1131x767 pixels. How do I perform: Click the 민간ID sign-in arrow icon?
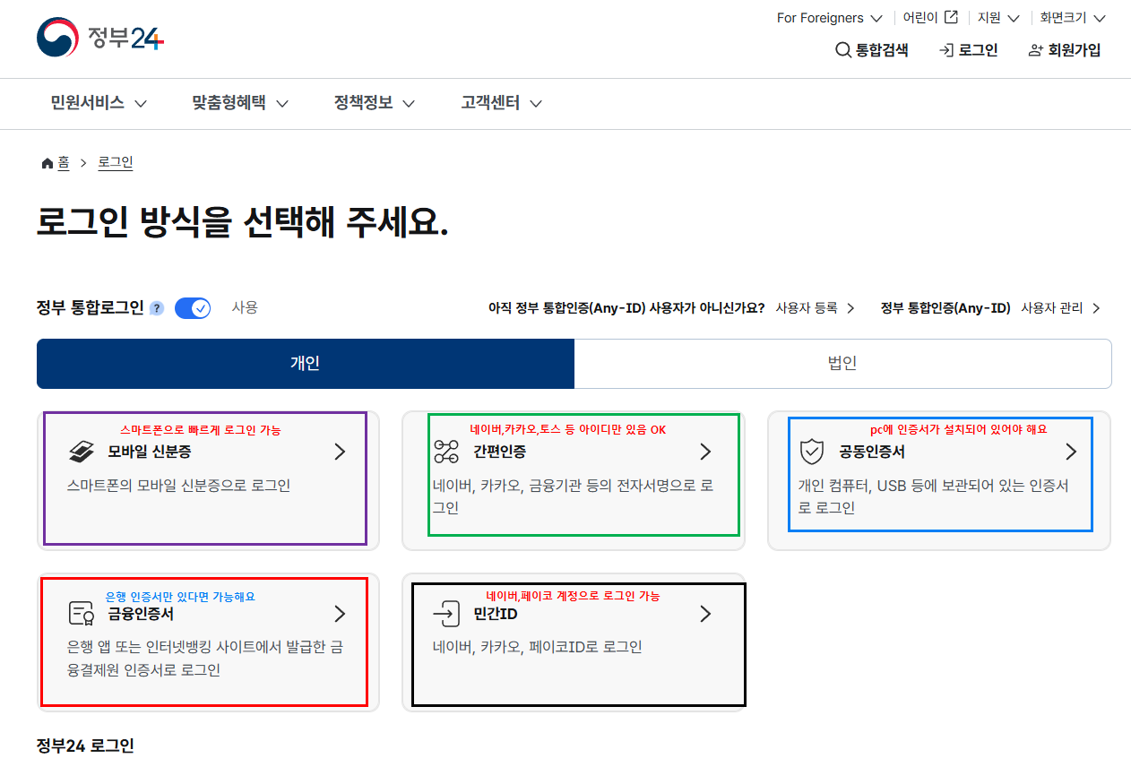click(445, 614)
